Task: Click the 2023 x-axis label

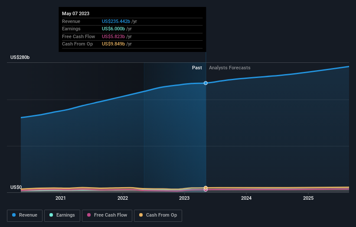Action: click(x=184, y=198)
